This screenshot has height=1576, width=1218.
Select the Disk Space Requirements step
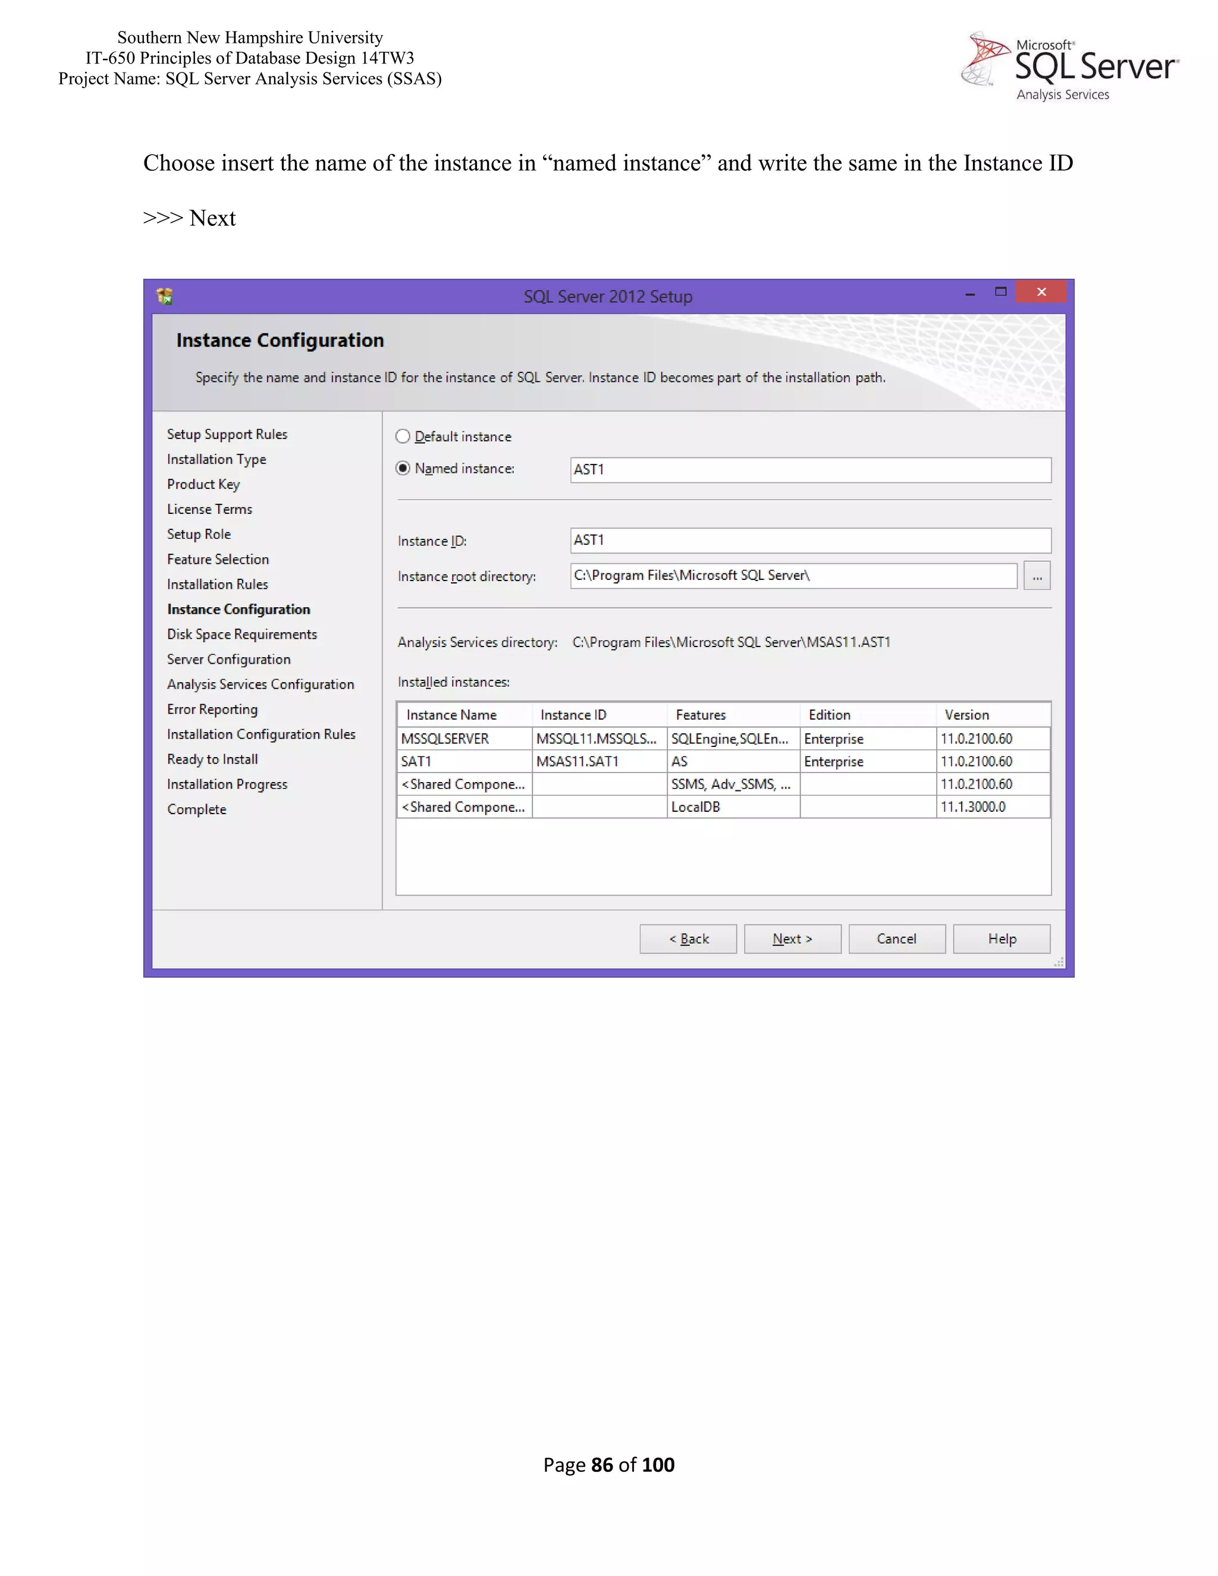pos(243,635)
